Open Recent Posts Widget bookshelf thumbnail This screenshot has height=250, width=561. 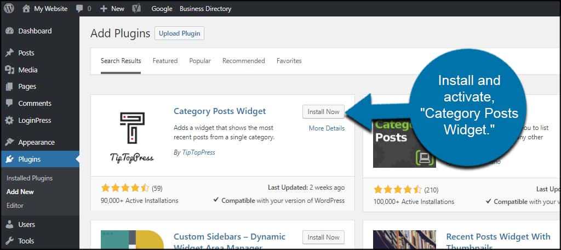pyautogui.click(x=404, y=240)
